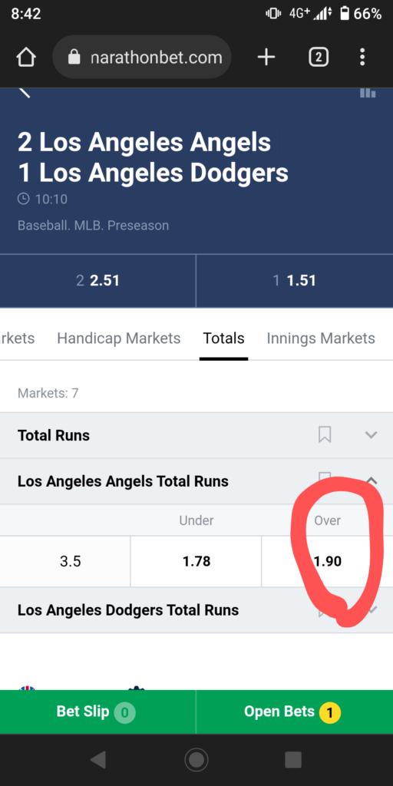Open the browser three-dot menu
393x786 pixels.
pyautogui.click(x=362, y=58)
